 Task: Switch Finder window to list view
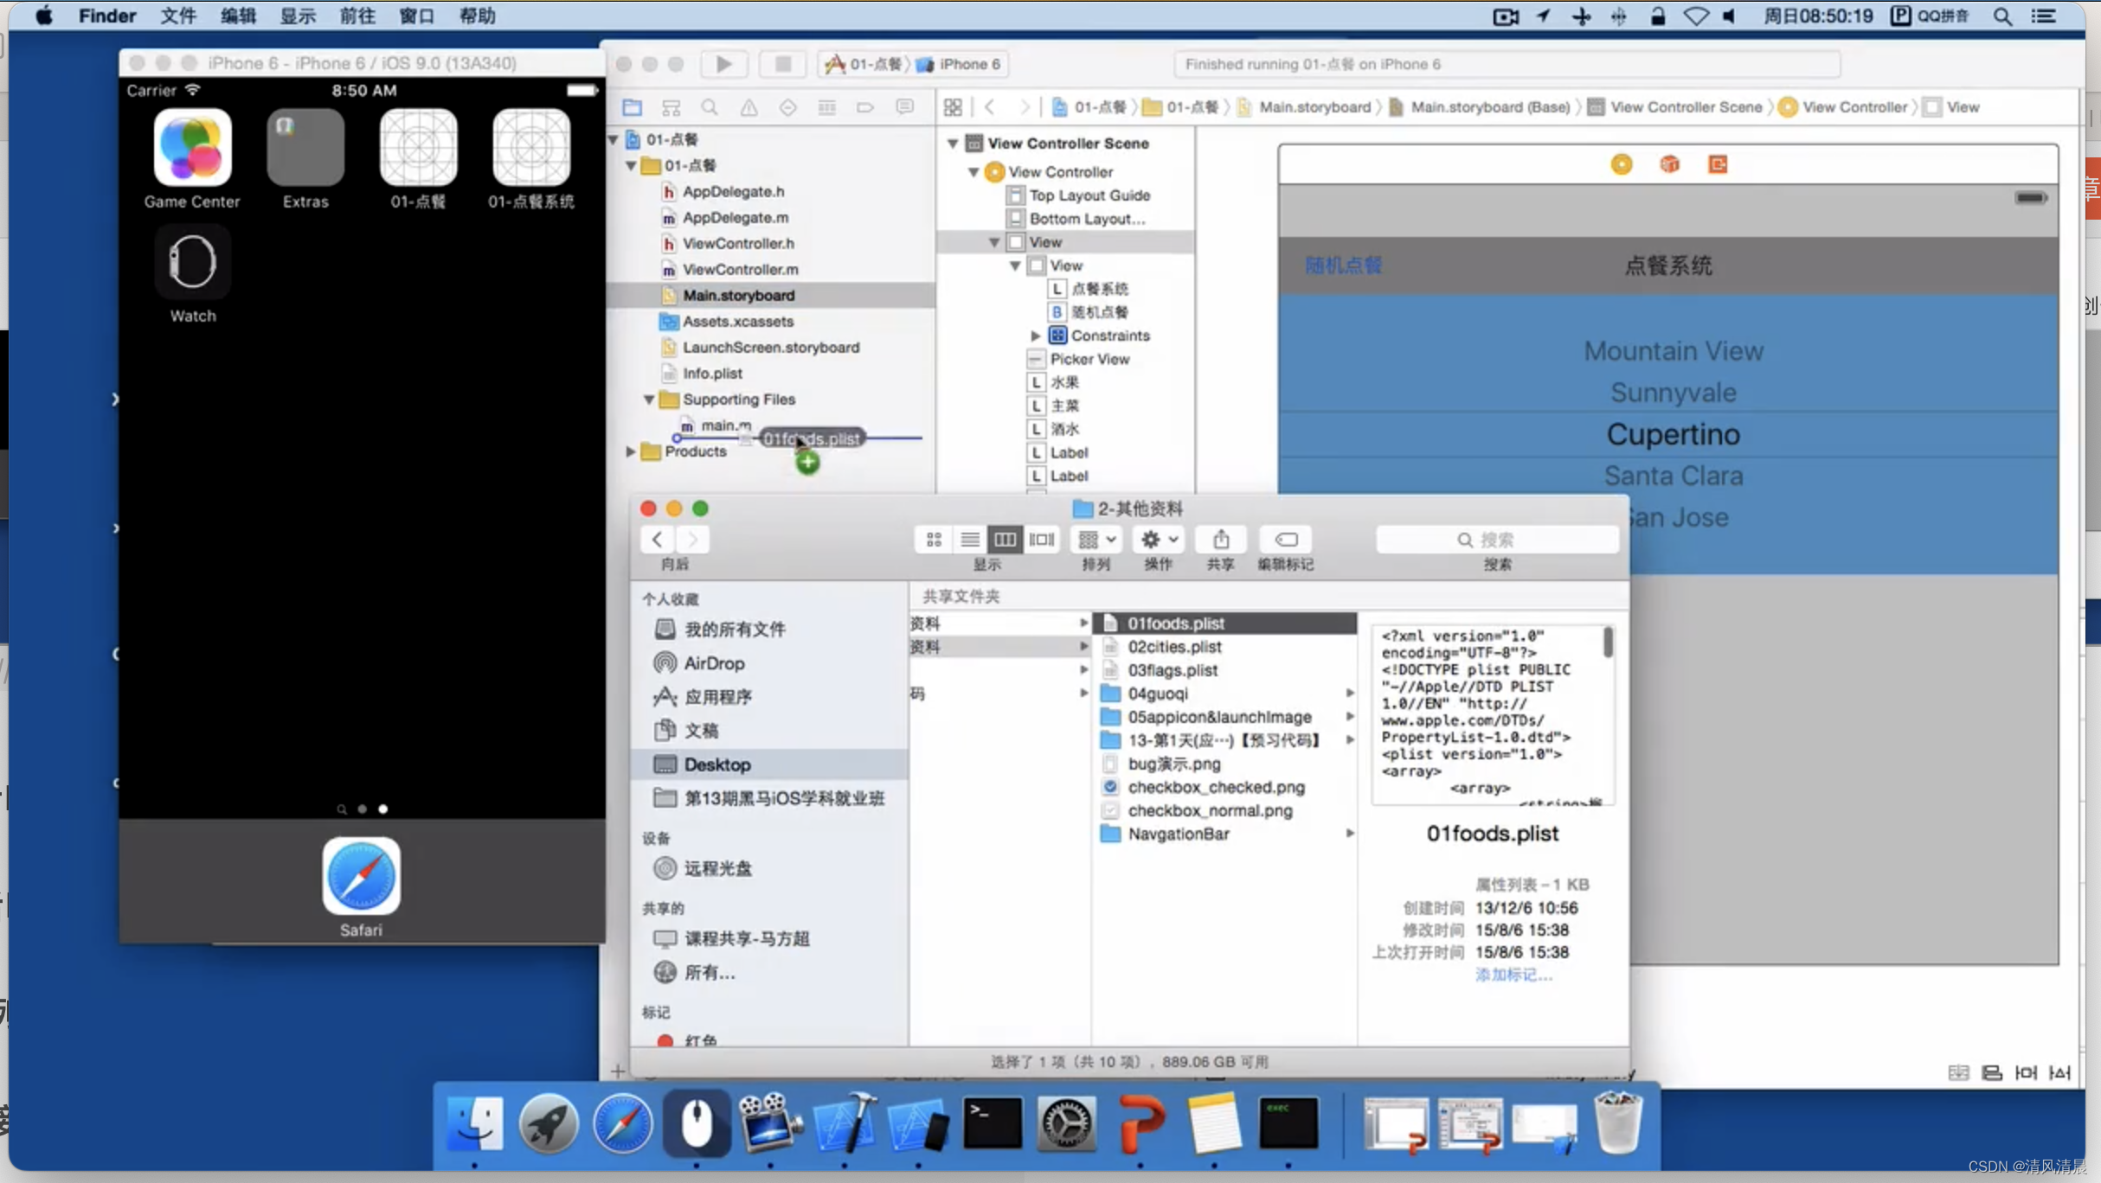point(970,540)
